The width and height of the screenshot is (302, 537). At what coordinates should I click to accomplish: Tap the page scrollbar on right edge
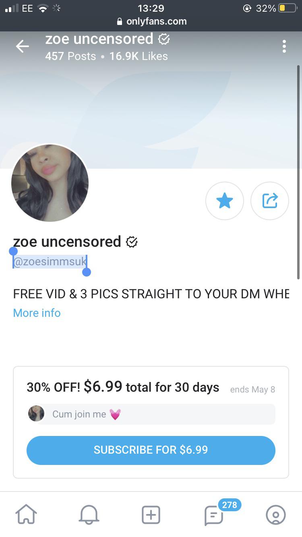click(x=298, y=172)
